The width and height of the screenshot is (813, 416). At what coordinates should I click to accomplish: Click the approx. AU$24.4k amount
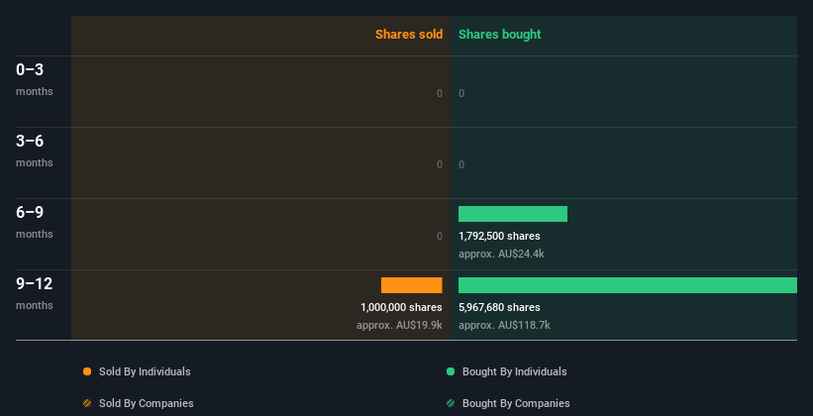[501, 255]
